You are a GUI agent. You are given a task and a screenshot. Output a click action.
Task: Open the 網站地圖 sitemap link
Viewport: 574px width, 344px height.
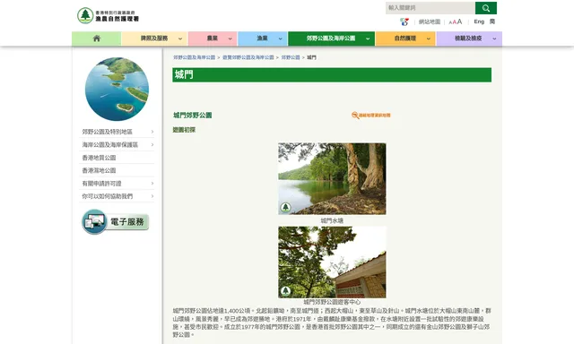[430, 21]
